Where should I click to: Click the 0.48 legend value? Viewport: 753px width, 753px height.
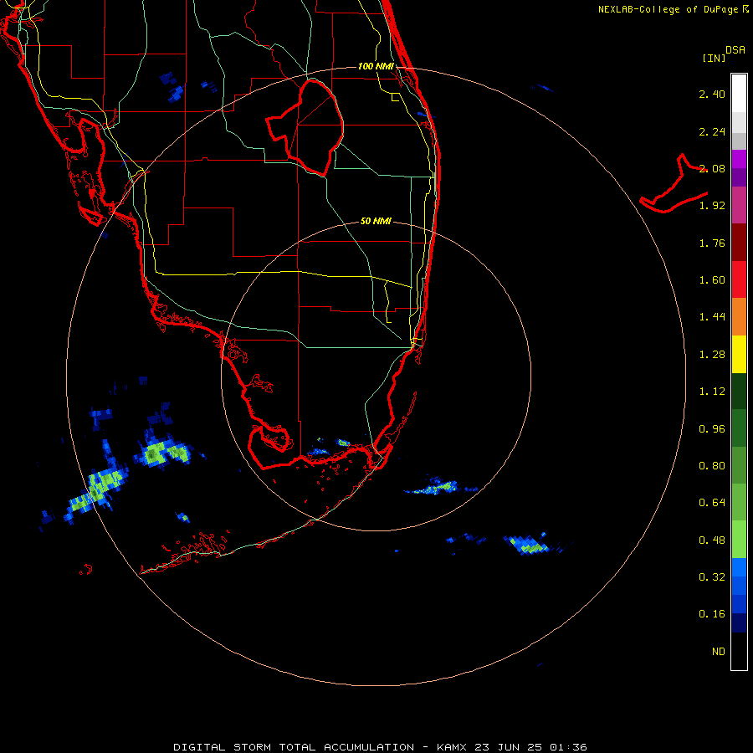[x=712, y=540]
